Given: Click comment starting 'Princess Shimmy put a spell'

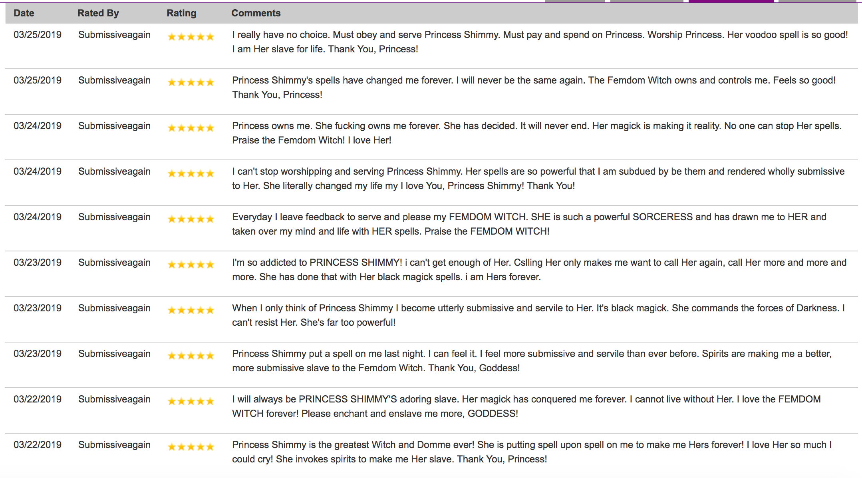Looking at the screenshot, I should point(532,361).
